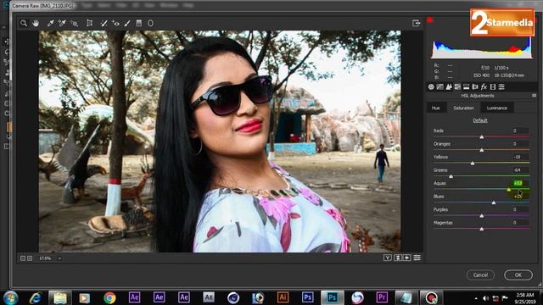The image size is (543, 305).
Task: Select the Spot Removal tool
Action: pyautogui.click(x=104, y=23)
